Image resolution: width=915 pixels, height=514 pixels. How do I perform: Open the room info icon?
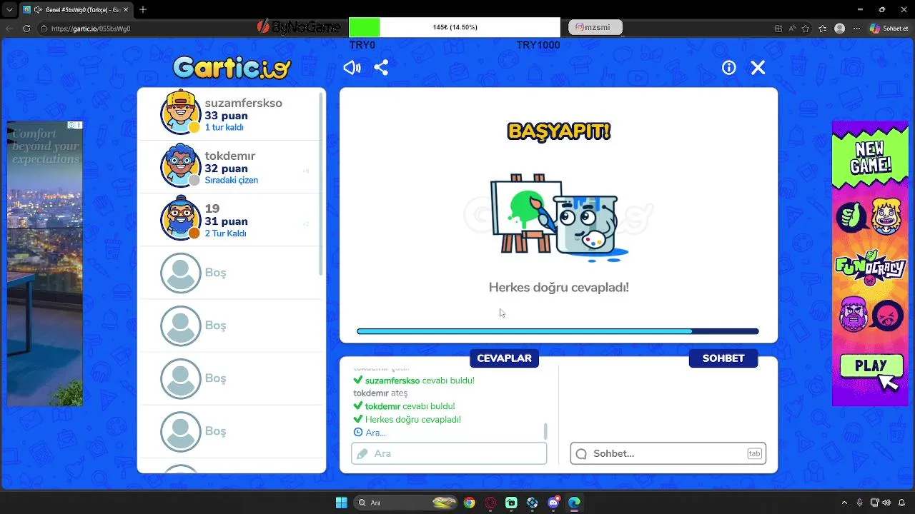click(729, 68)
